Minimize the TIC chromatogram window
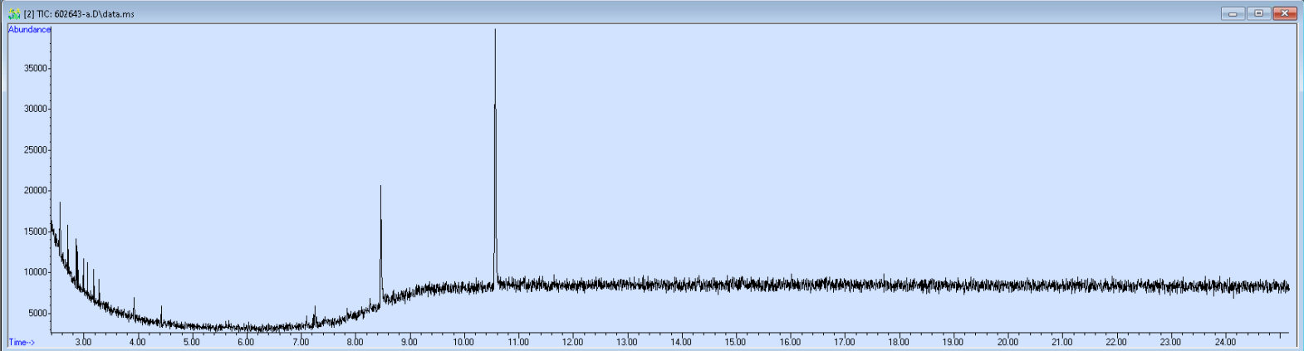Image resolution: width=1304 pixels, height=351 pixels. point(1233,13)
